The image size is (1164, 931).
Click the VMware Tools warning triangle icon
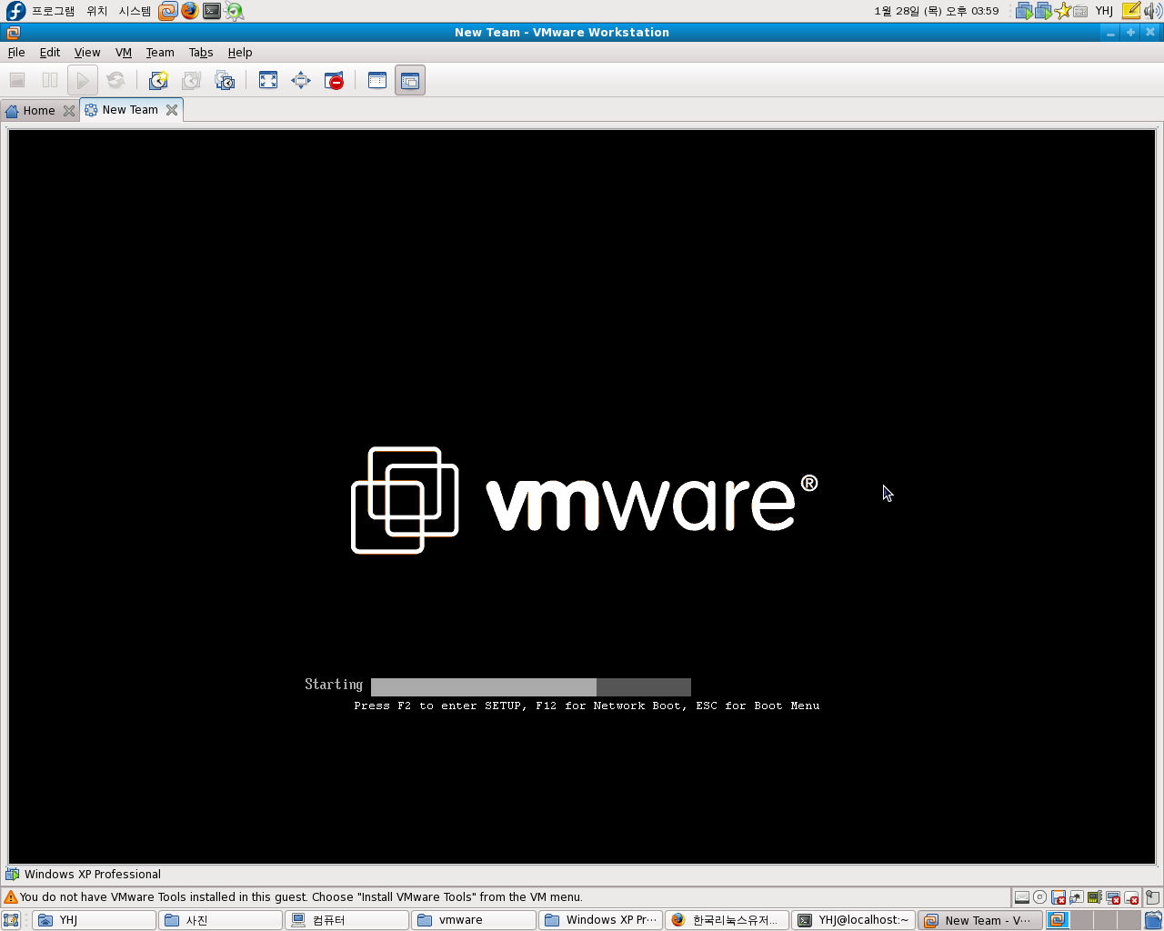[x=11, y=897]
